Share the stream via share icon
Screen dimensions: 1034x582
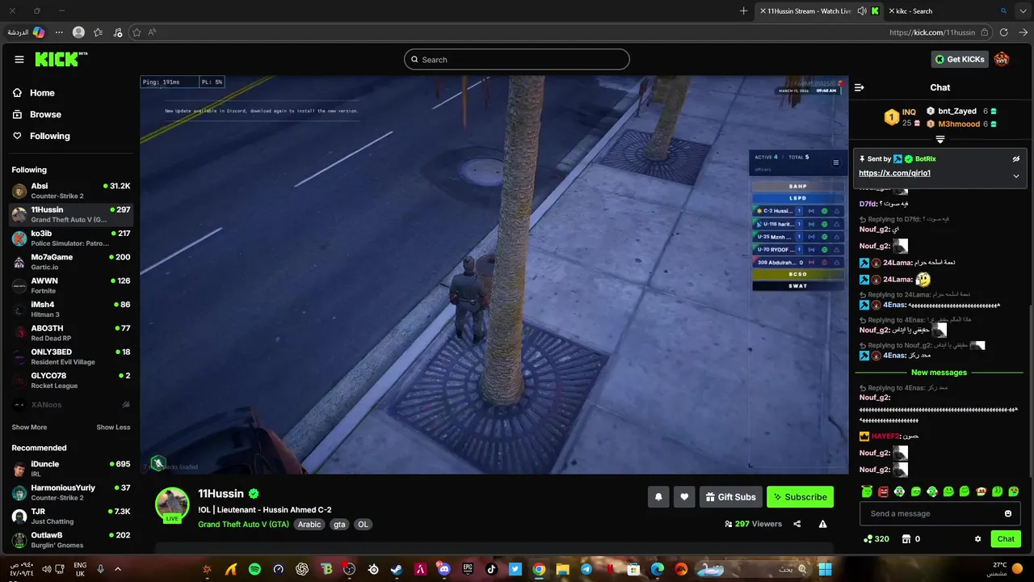[797, 524]
